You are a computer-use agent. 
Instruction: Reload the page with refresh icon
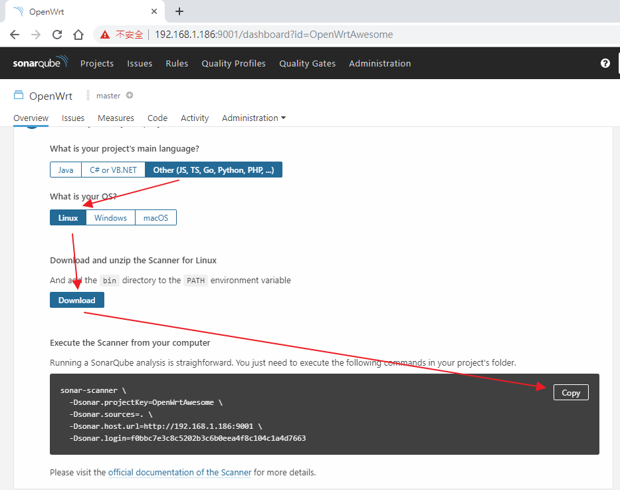57,35
